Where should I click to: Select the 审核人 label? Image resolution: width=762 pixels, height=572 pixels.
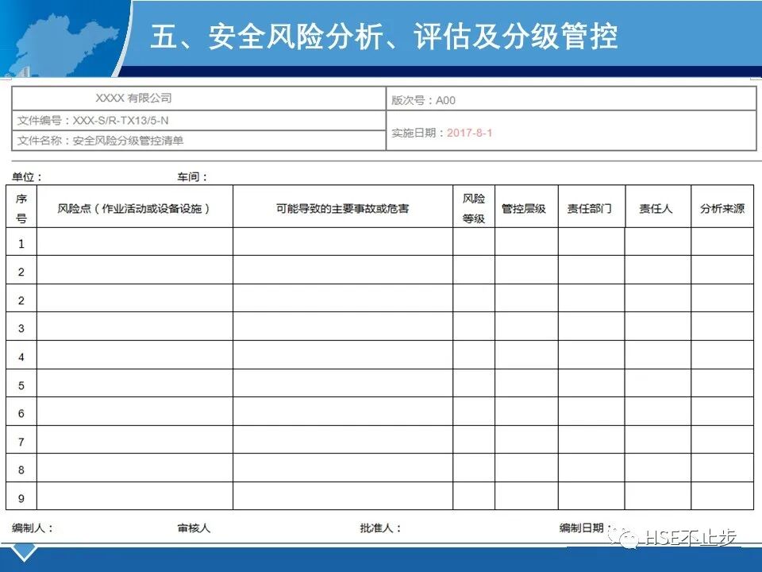pos(194,528)
